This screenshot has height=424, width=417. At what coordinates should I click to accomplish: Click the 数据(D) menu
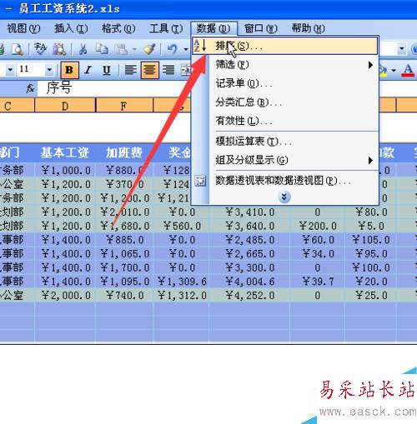pyautogui.click(x=214, y=28)
